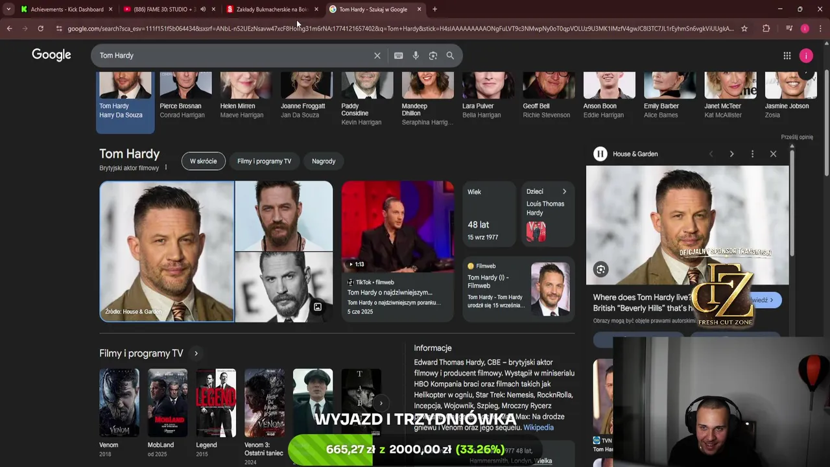830x467 pixels.
Task: Open the Wikipedia link in Informacje
Action: 538,427
